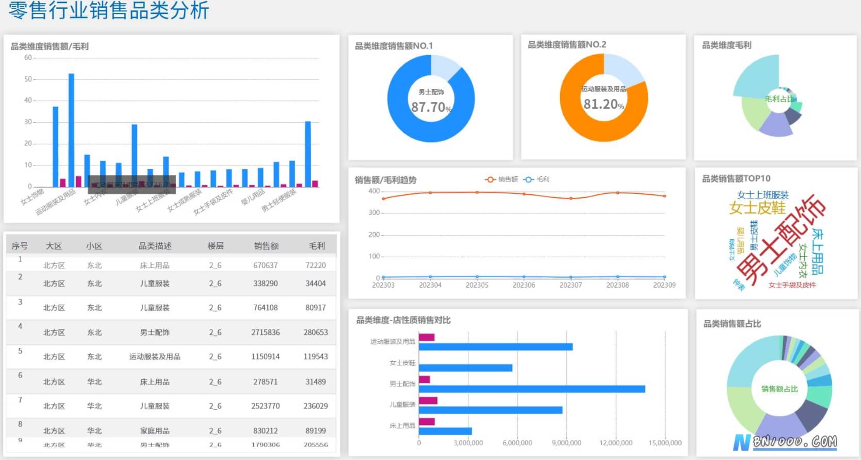Click the blue 男士配饰 bar in the 店性质销售对比 chart
Viewport: 861px width, 460px height.
pyautogui.click(x=532, y=389)
